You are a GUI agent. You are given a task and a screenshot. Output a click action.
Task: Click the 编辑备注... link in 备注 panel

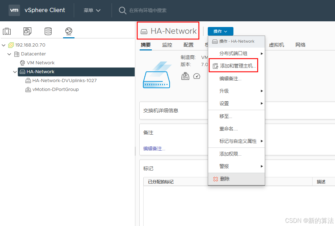[154, 149]
